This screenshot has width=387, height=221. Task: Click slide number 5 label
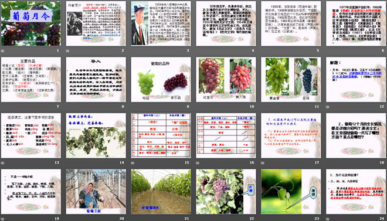point(318,50)
